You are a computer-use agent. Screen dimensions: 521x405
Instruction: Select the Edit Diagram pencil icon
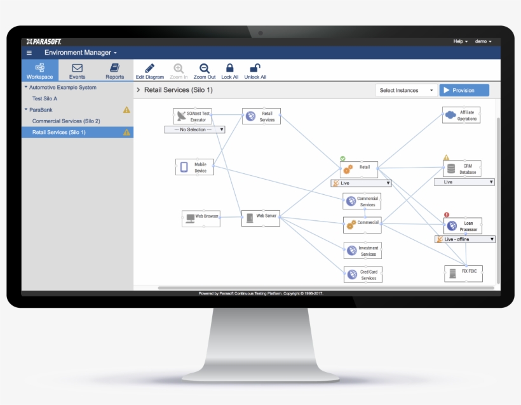pos(150,67)
